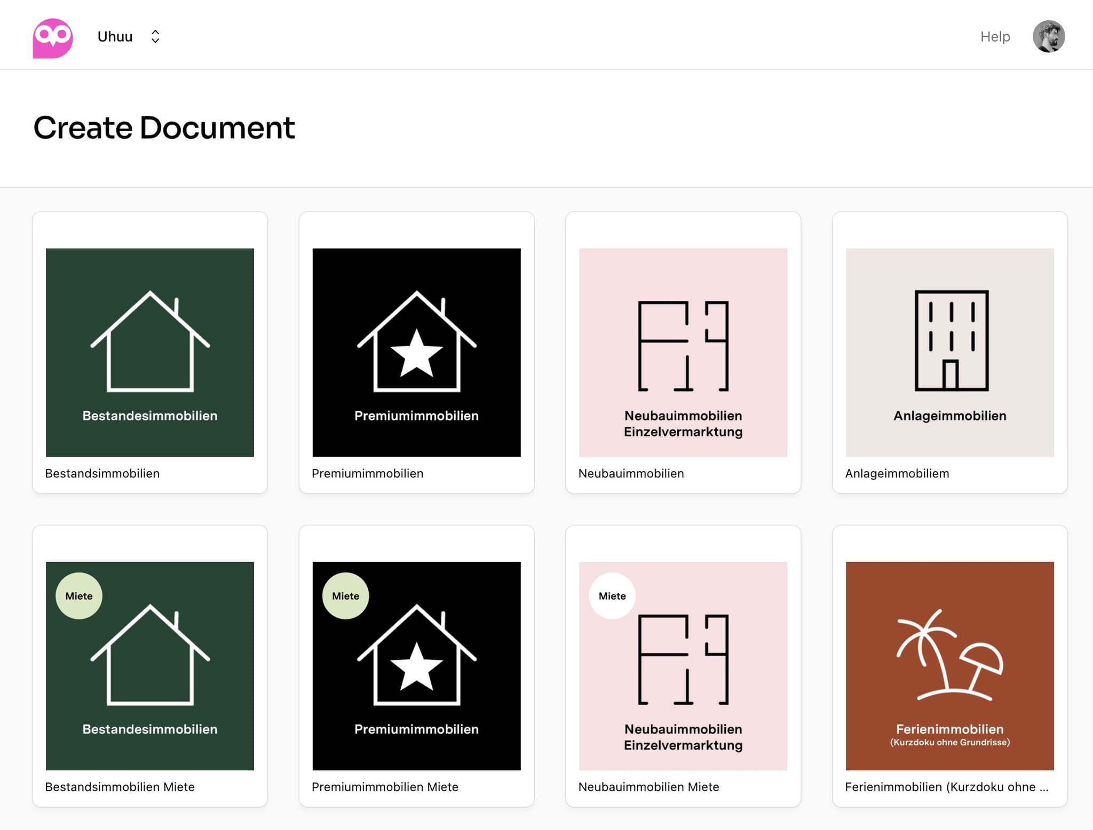Screen dimensions: 1093x830
Task: Open the user profile avatar menu
Action: pyautogui.click(x=1048, y=36)
